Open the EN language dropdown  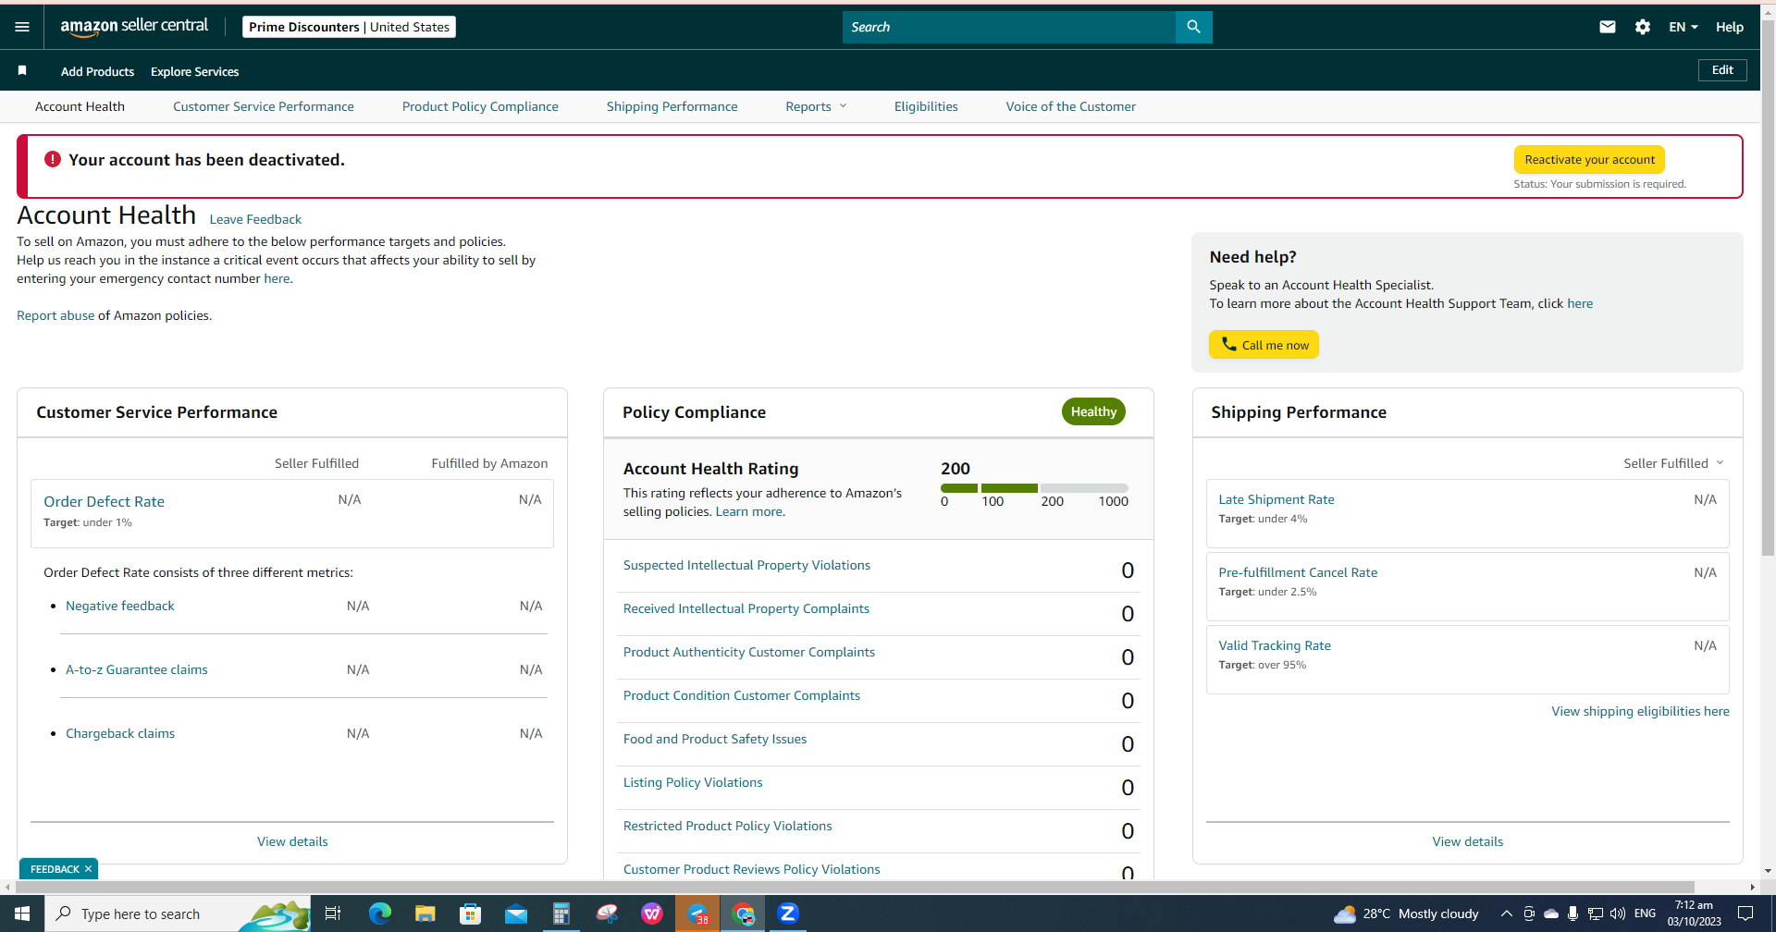click(x=1683, y=27)
